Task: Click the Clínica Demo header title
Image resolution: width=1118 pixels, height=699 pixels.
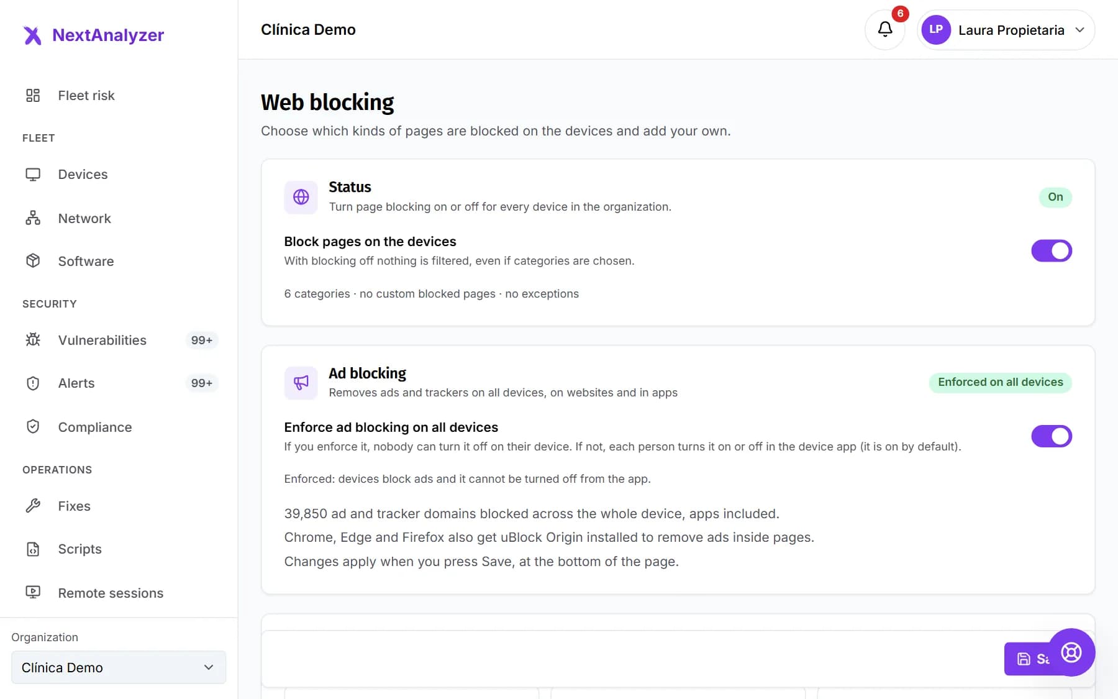Action: [x=308, y=30]
